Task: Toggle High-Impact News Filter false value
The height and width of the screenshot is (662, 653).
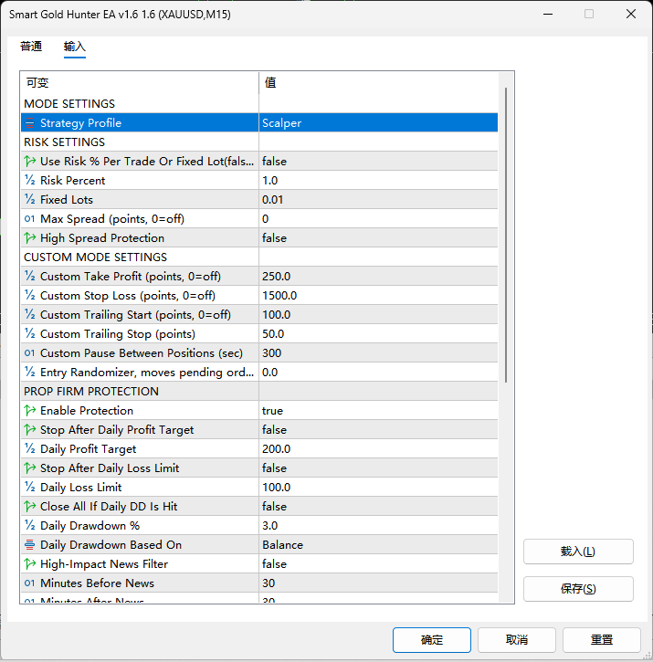Action: (x=378, y=564)
